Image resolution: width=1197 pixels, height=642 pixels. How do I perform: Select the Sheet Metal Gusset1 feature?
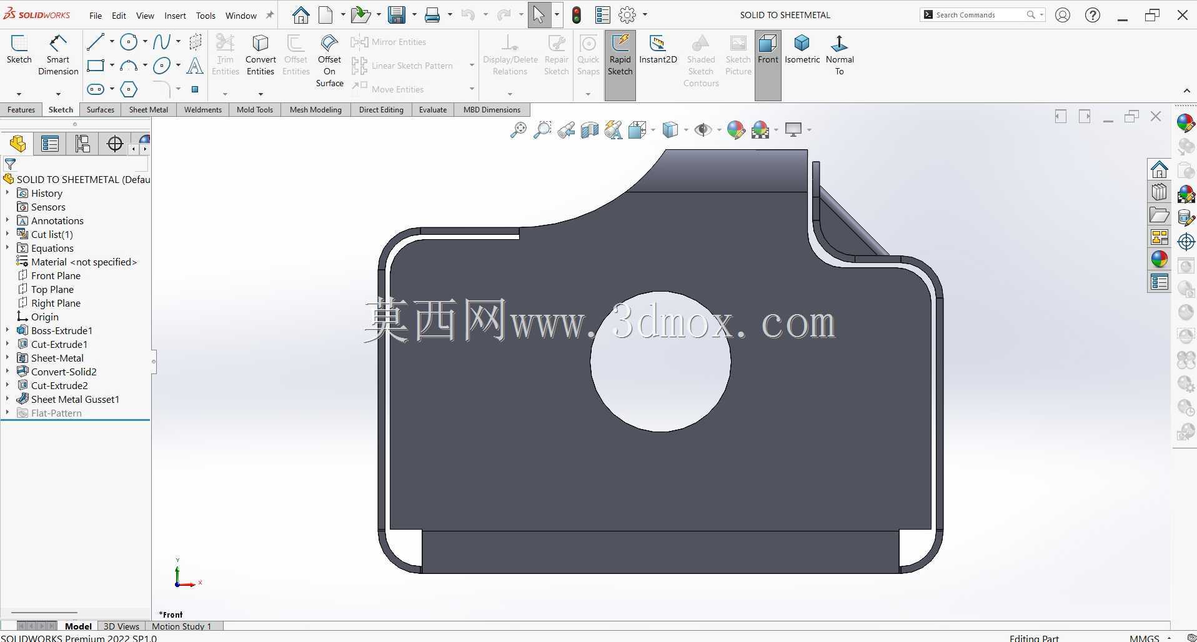coord(75,399)
